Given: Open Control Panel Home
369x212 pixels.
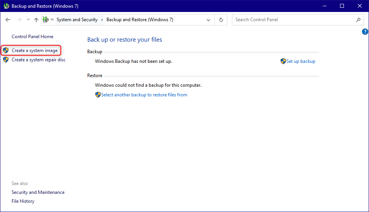Looking at the screenshot, I should (x=32, y=37).
